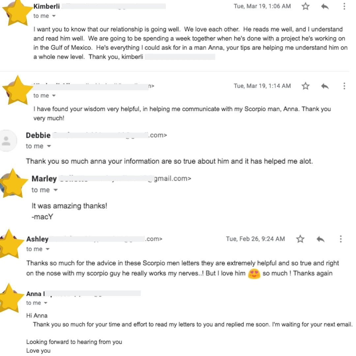Image resolution: width=356 pixels, height=356 pixels.
Task: Star Ashley's Feb 26 email
Action: (x=300, y=239)
